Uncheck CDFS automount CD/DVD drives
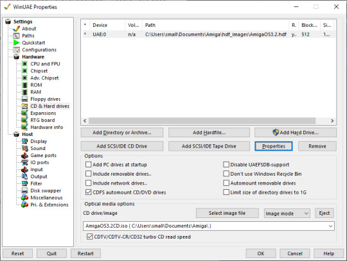347x261 pixels. click(x=88, y=192)
